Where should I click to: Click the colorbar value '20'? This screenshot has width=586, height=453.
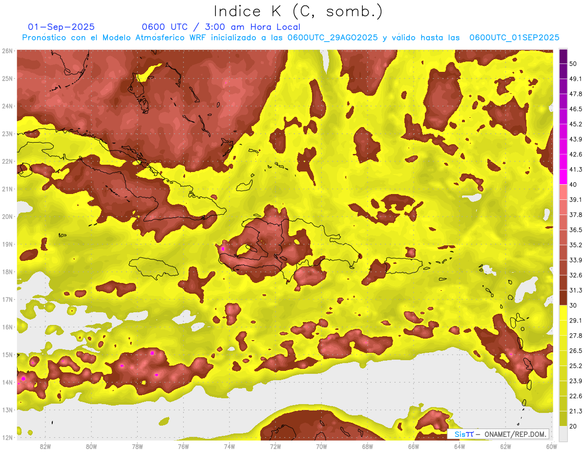coord(573,426)
